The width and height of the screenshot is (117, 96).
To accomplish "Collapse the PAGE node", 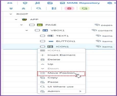I will tap(21, 25).
